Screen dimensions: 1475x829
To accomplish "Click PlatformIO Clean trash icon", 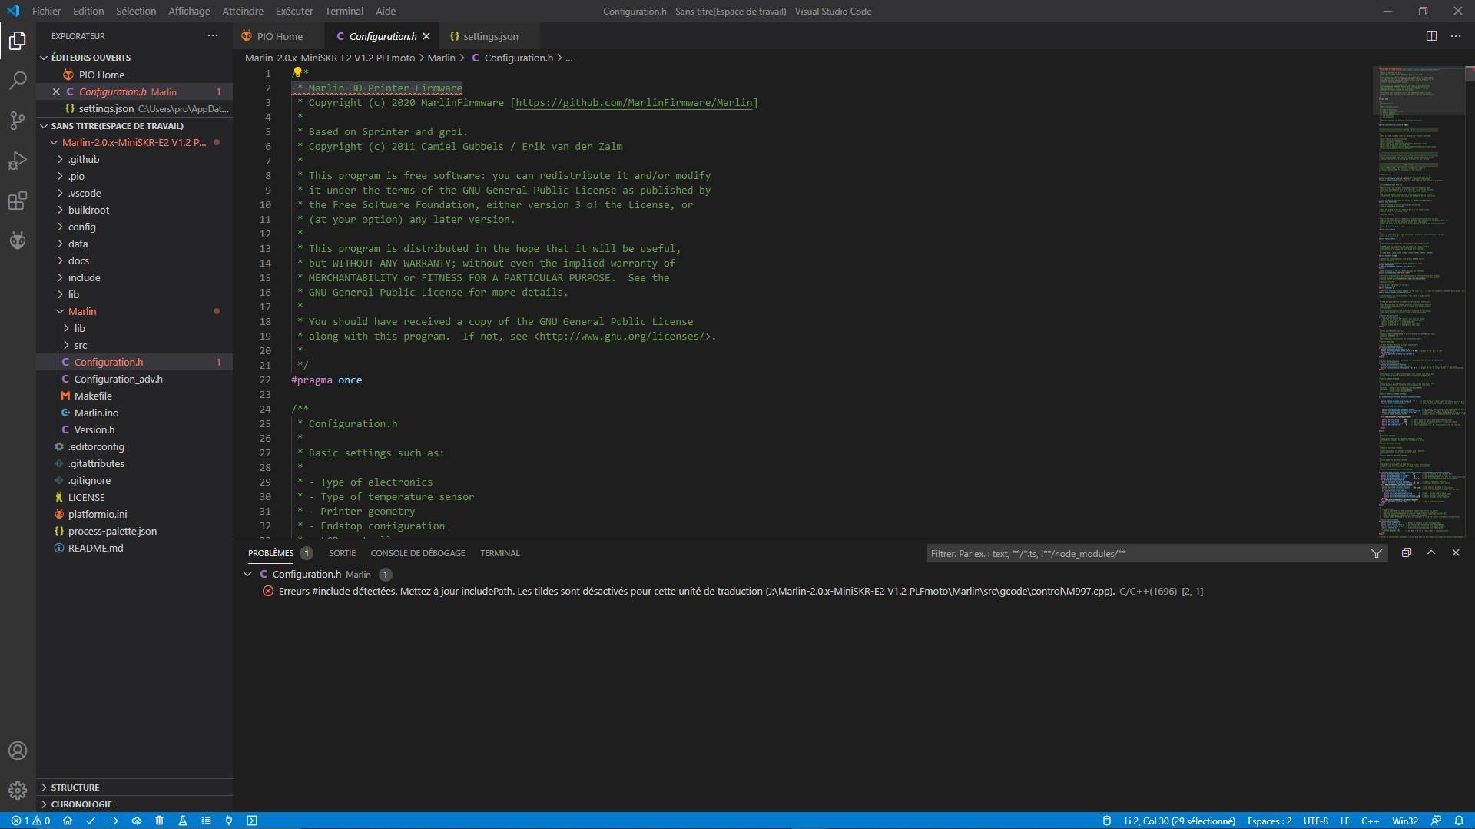I will coord(160,821).
